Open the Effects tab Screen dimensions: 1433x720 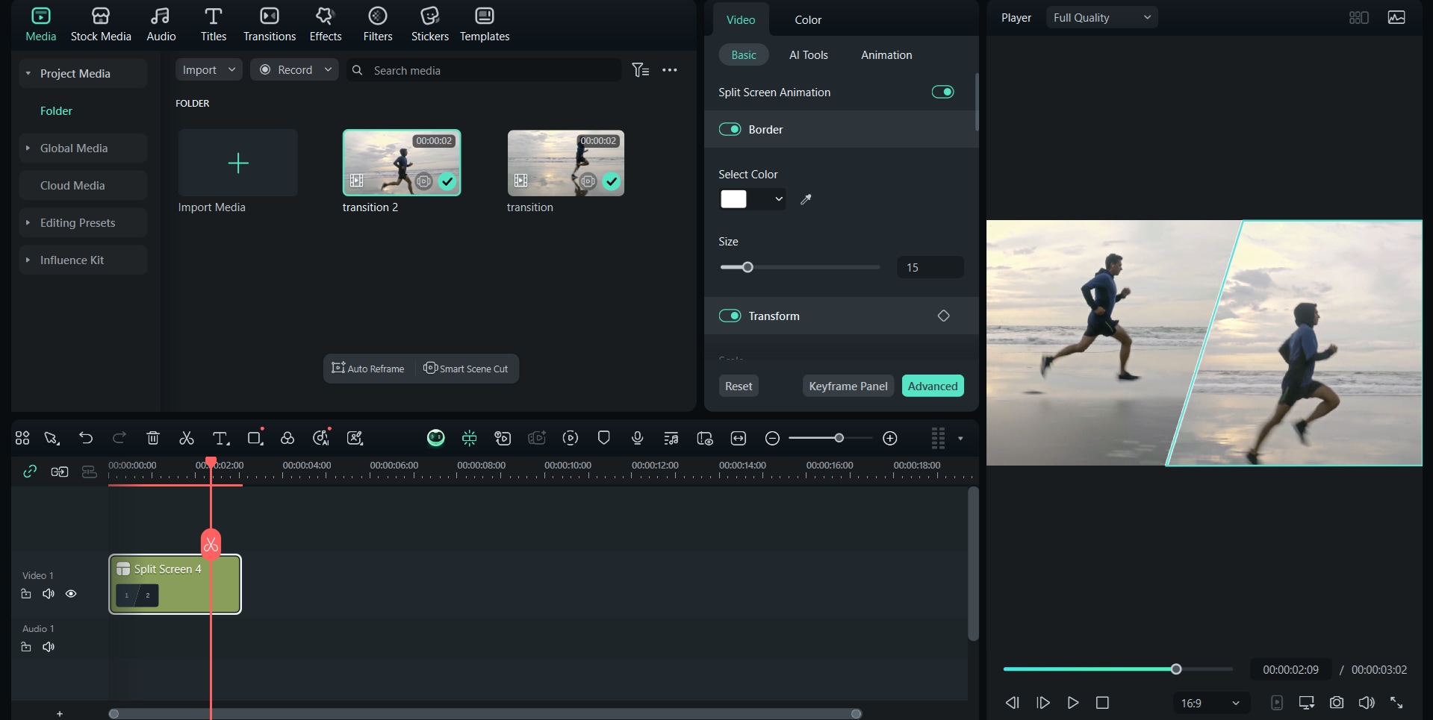(326, 25)
